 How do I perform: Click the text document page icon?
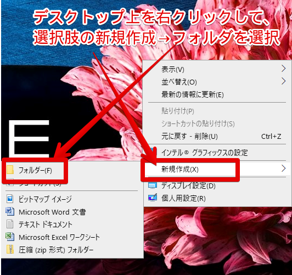[x=10, y=224]
